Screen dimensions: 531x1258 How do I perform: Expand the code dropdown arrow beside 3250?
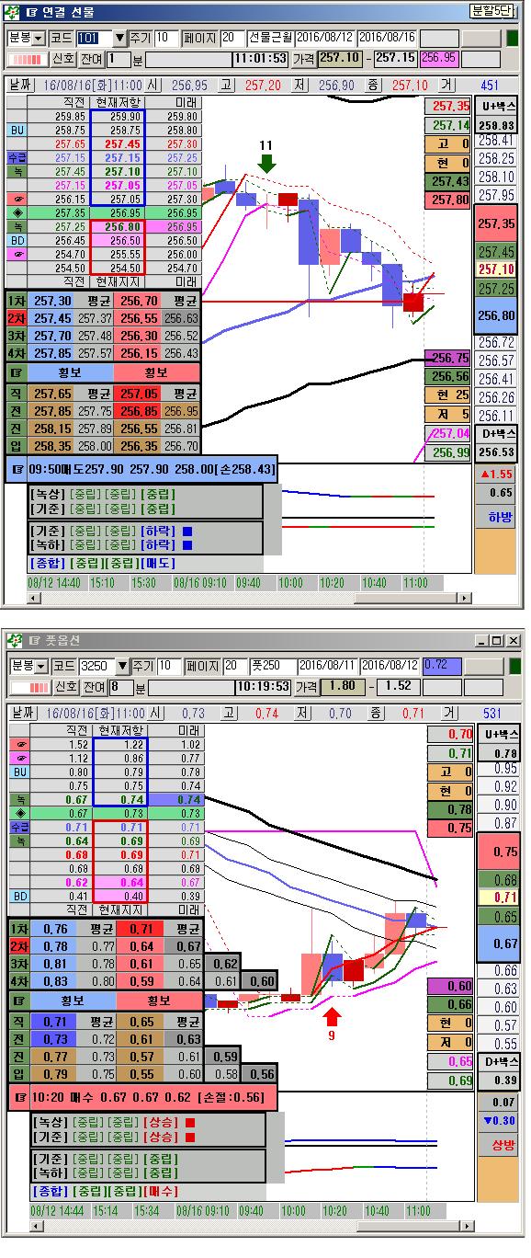pos(119,666)
